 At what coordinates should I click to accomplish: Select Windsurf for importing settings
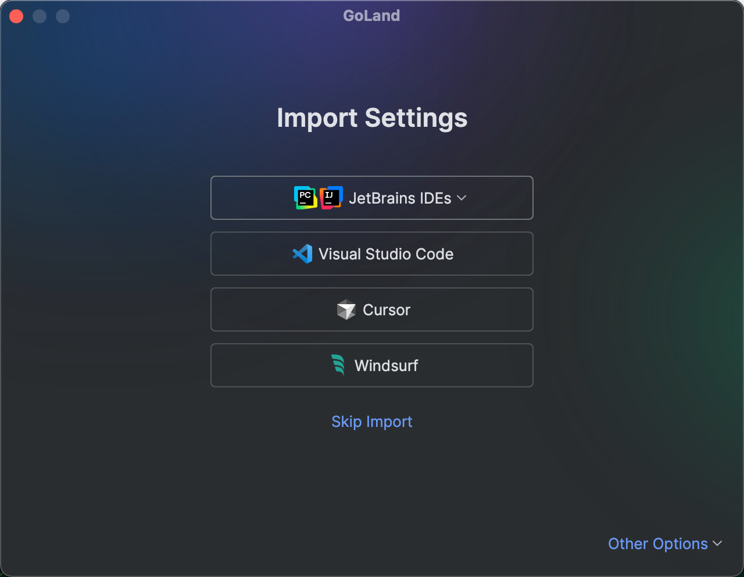[x=372, y=365]
